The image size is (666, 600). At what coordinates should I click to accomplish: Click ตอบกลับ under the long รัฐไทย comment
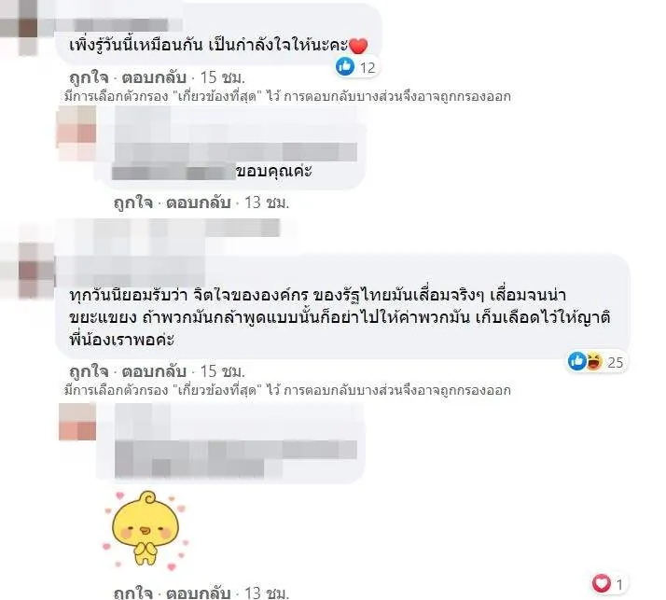coord(154,371)
